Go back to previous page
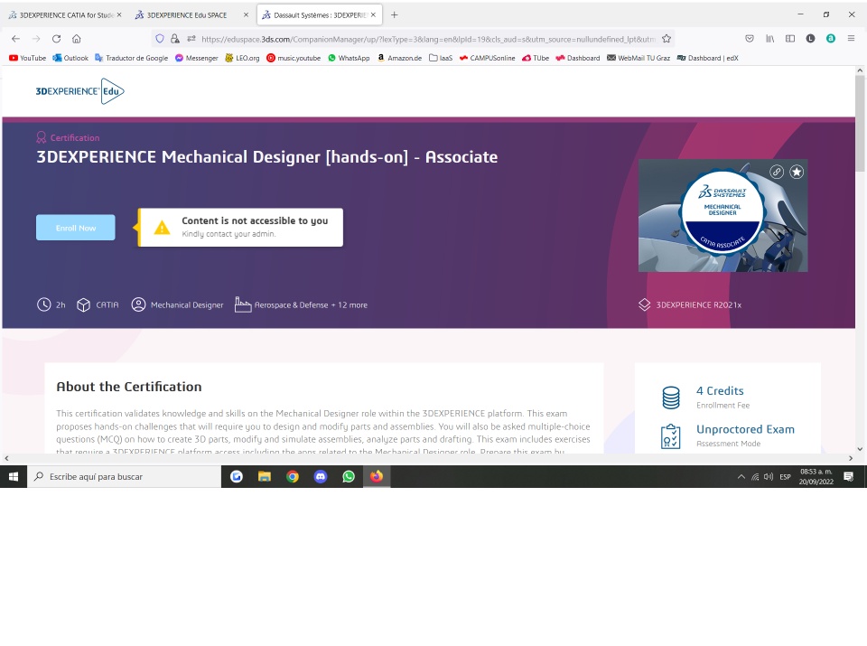 click(x=15, y=39)
